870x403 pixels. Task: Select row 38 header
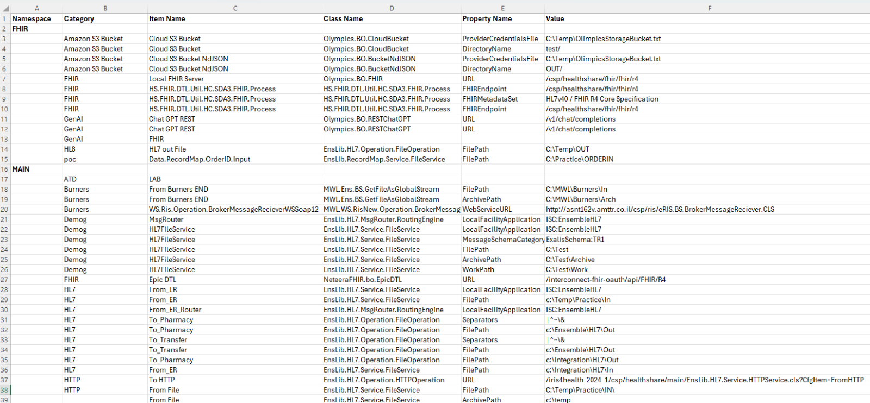tap(4, 390)
